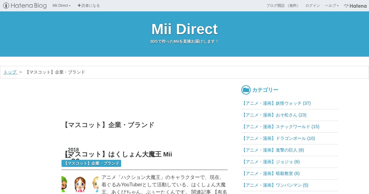This screenshot has width=369, height=194.
Task: Expand the Mii Direct dropdown menu
Action: (61, 6)
